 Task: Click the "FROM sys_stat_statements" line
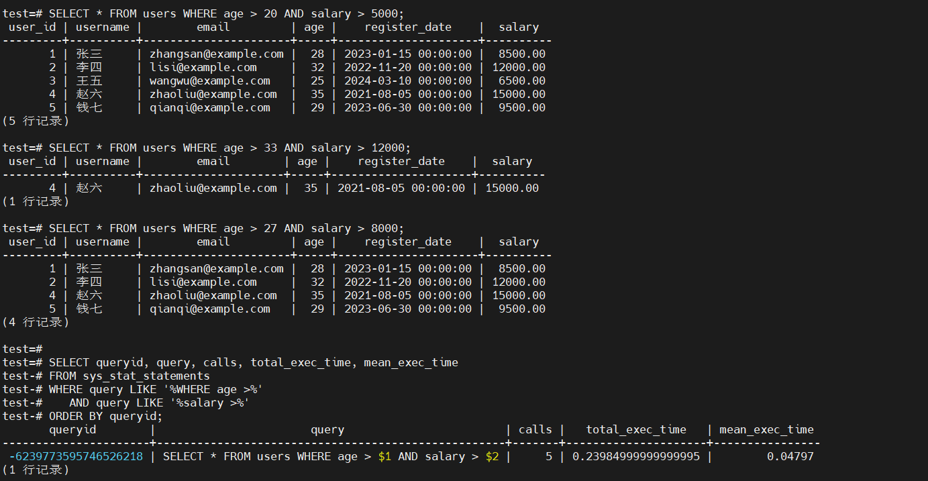pyautogui.click(x=129, y=376)
